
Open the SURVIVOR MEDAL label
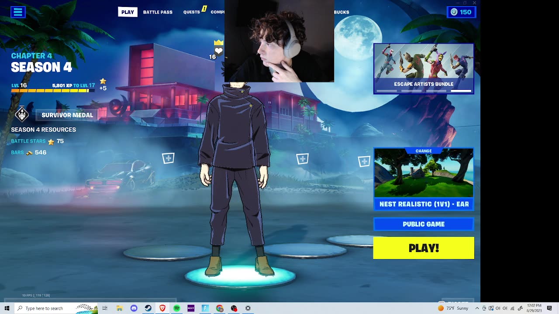[67, 115]
